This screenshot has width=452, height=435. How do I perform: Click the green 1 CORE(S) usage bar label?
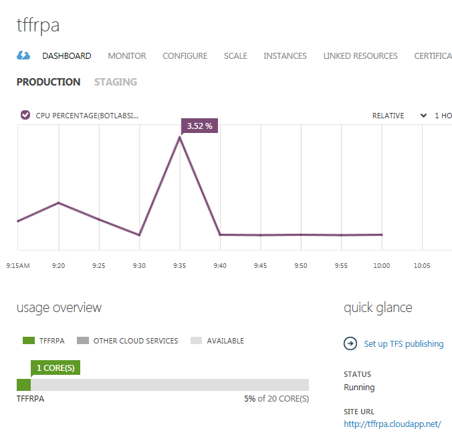pos(55,368)
